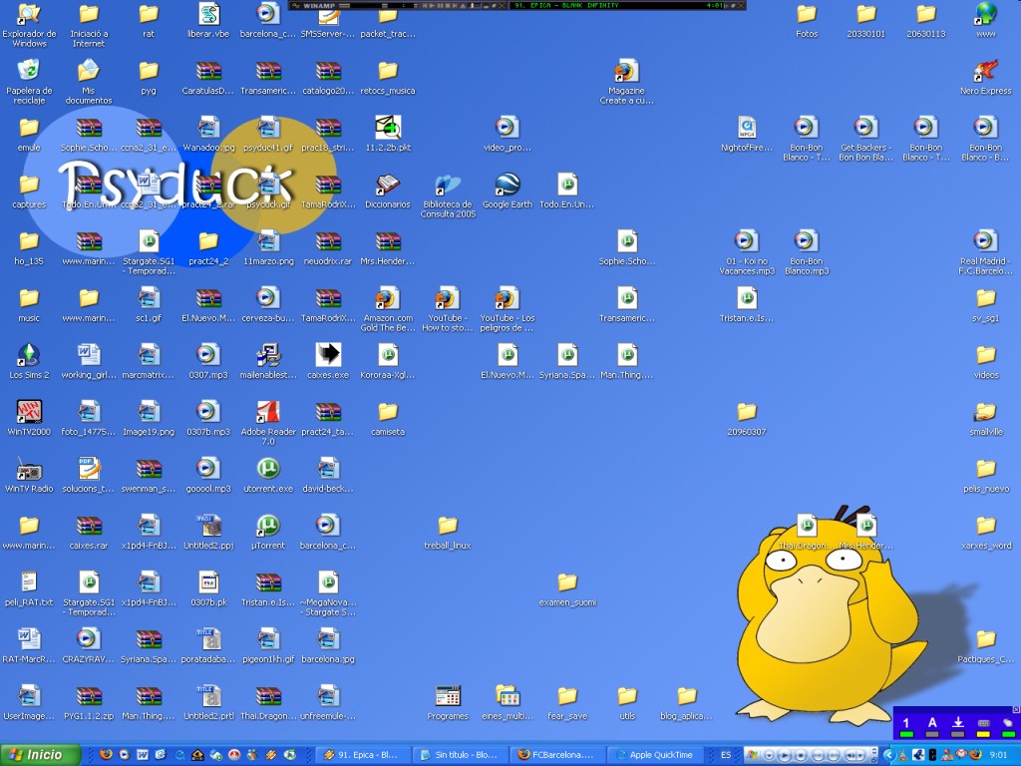Screen dimensions: 1021x766
Task: Open Amazon.com Gold The Be... web shortcut
Action: click(x=388, y=309)
